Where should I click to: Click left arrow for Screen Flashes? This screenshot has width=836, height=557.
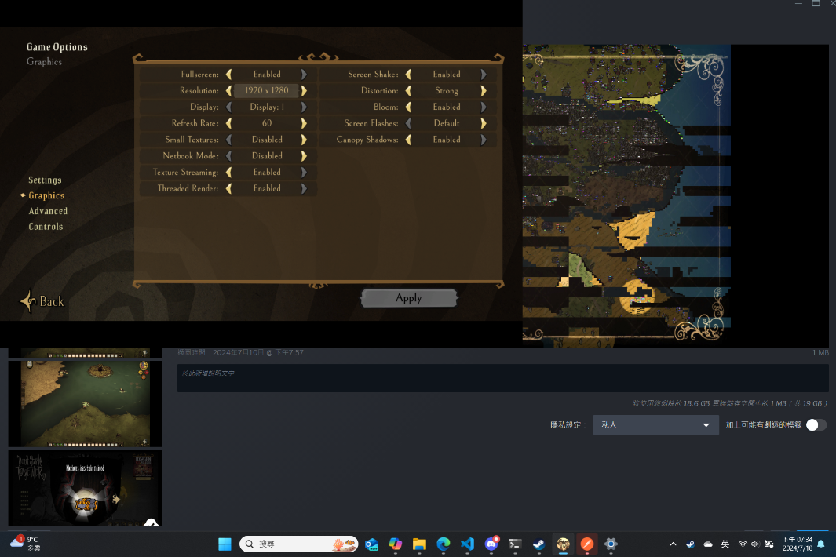click(408, 123)
